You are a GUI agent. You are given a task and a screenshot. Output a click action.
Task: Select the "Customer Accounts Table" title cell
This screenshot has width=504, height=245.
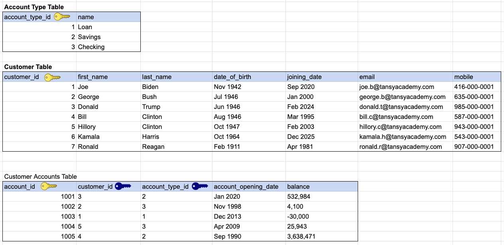pos(40,176)
